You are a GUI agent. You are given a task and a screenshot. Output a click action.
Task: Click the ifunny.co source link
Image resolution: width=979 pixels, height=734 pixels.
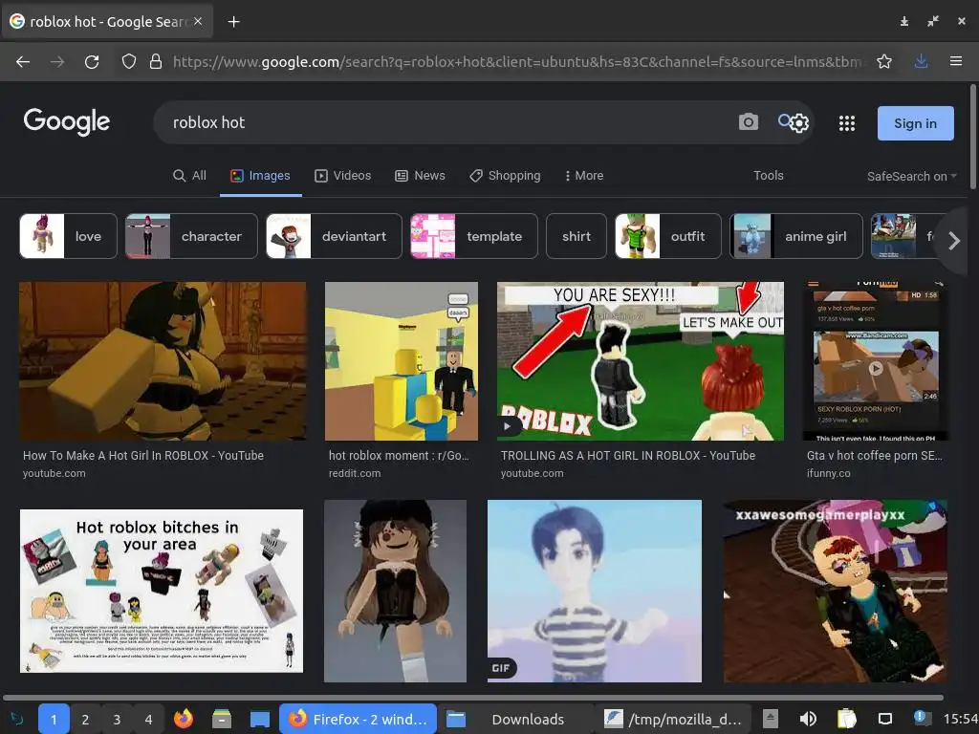pos(829,473)
